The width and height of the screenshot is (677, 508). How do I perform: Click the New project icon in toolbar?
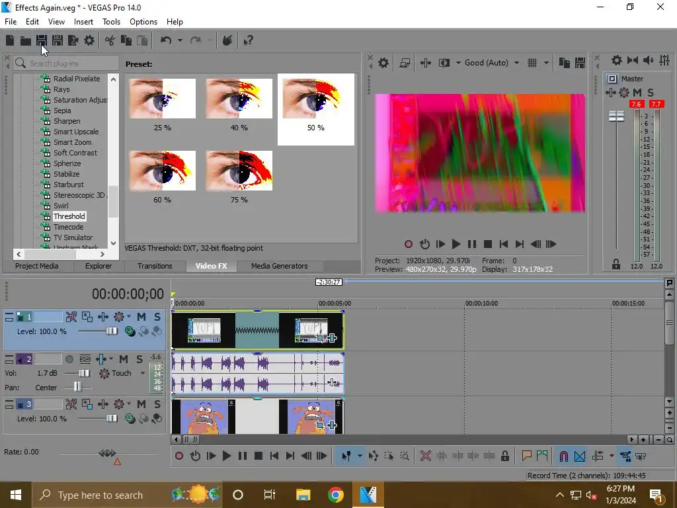tap(10, 40)
